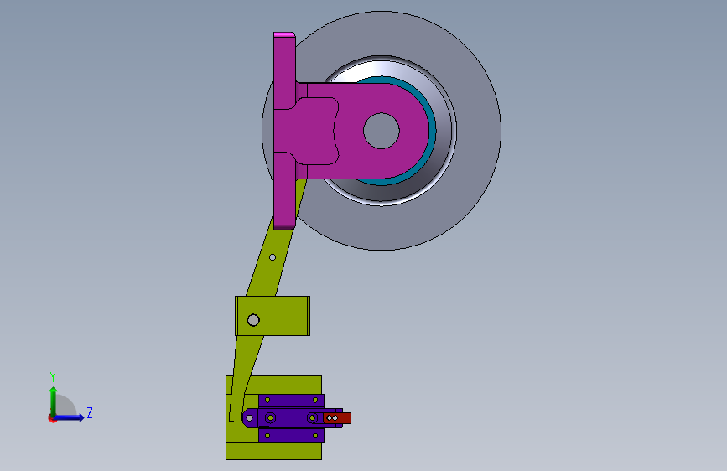The image size is (727, 471).
Task: Select the gray pin in the green block
Action: pos(253,320)
